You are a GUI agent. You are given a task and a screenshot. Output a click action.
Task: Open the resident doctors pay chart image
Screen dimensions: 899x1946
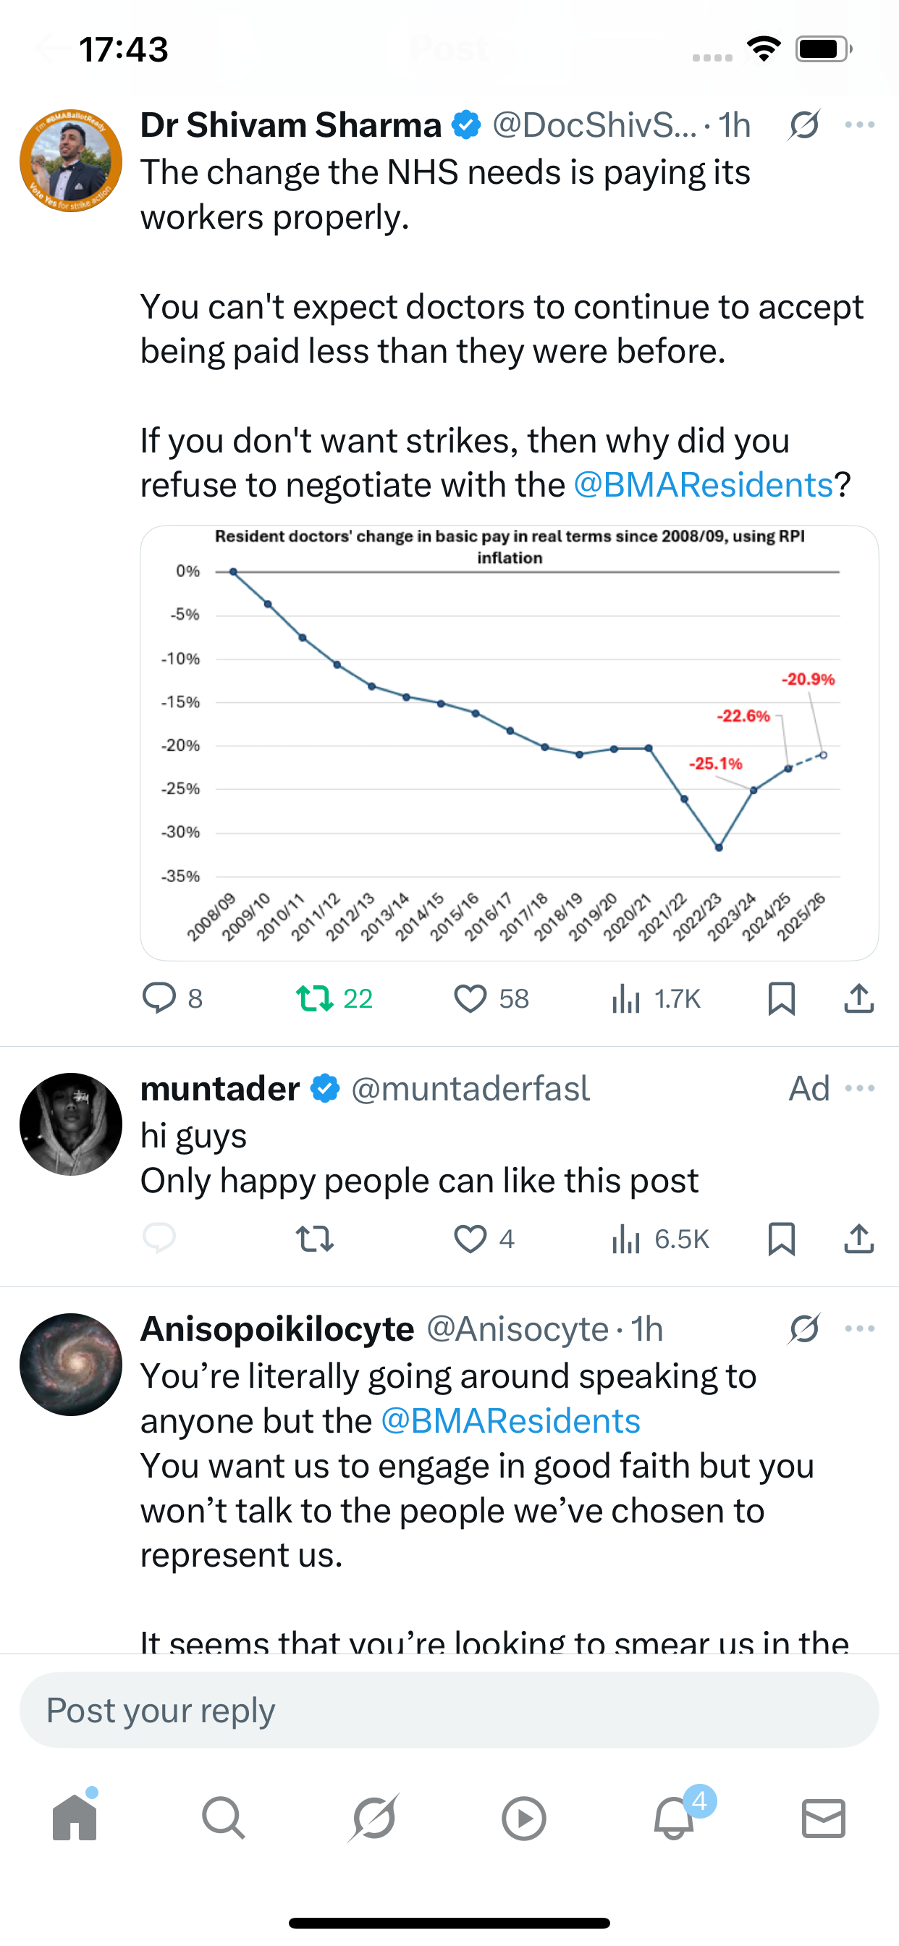509,744
